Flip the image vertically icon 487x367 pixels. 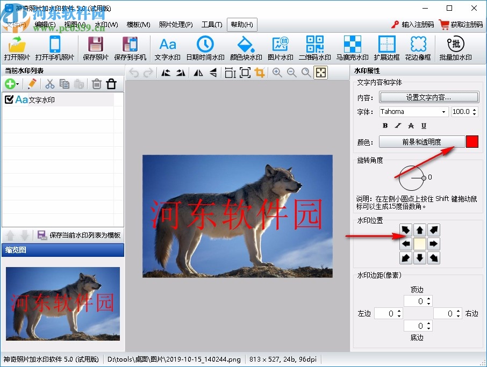coord(213,73)
